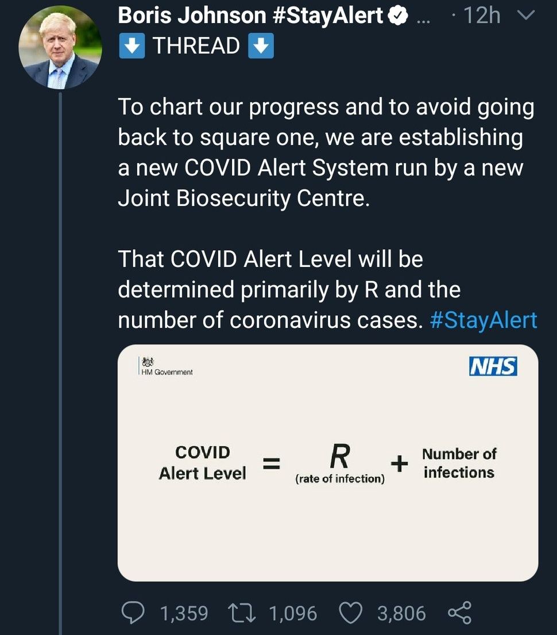The width and height of the screenshot is (557, 635).
Task: View the 1,359 replies count
Action: point(184,613)
